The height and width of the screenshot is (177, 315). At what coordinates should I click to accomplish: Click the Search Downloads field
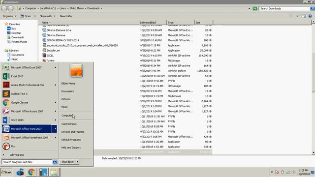point(284,8)
